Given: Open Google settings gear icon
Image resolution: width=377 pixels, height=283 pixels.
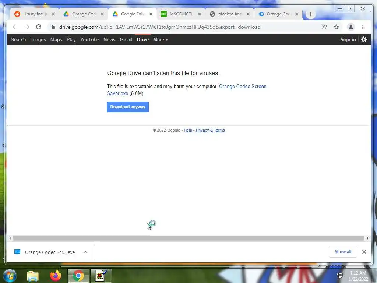Looking at the screenshot, I should [364, 39].
